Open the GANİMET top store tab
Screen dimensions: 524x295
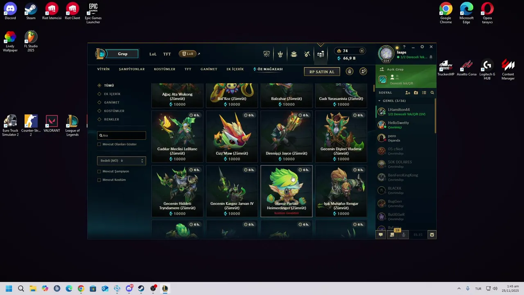(209, 69)
